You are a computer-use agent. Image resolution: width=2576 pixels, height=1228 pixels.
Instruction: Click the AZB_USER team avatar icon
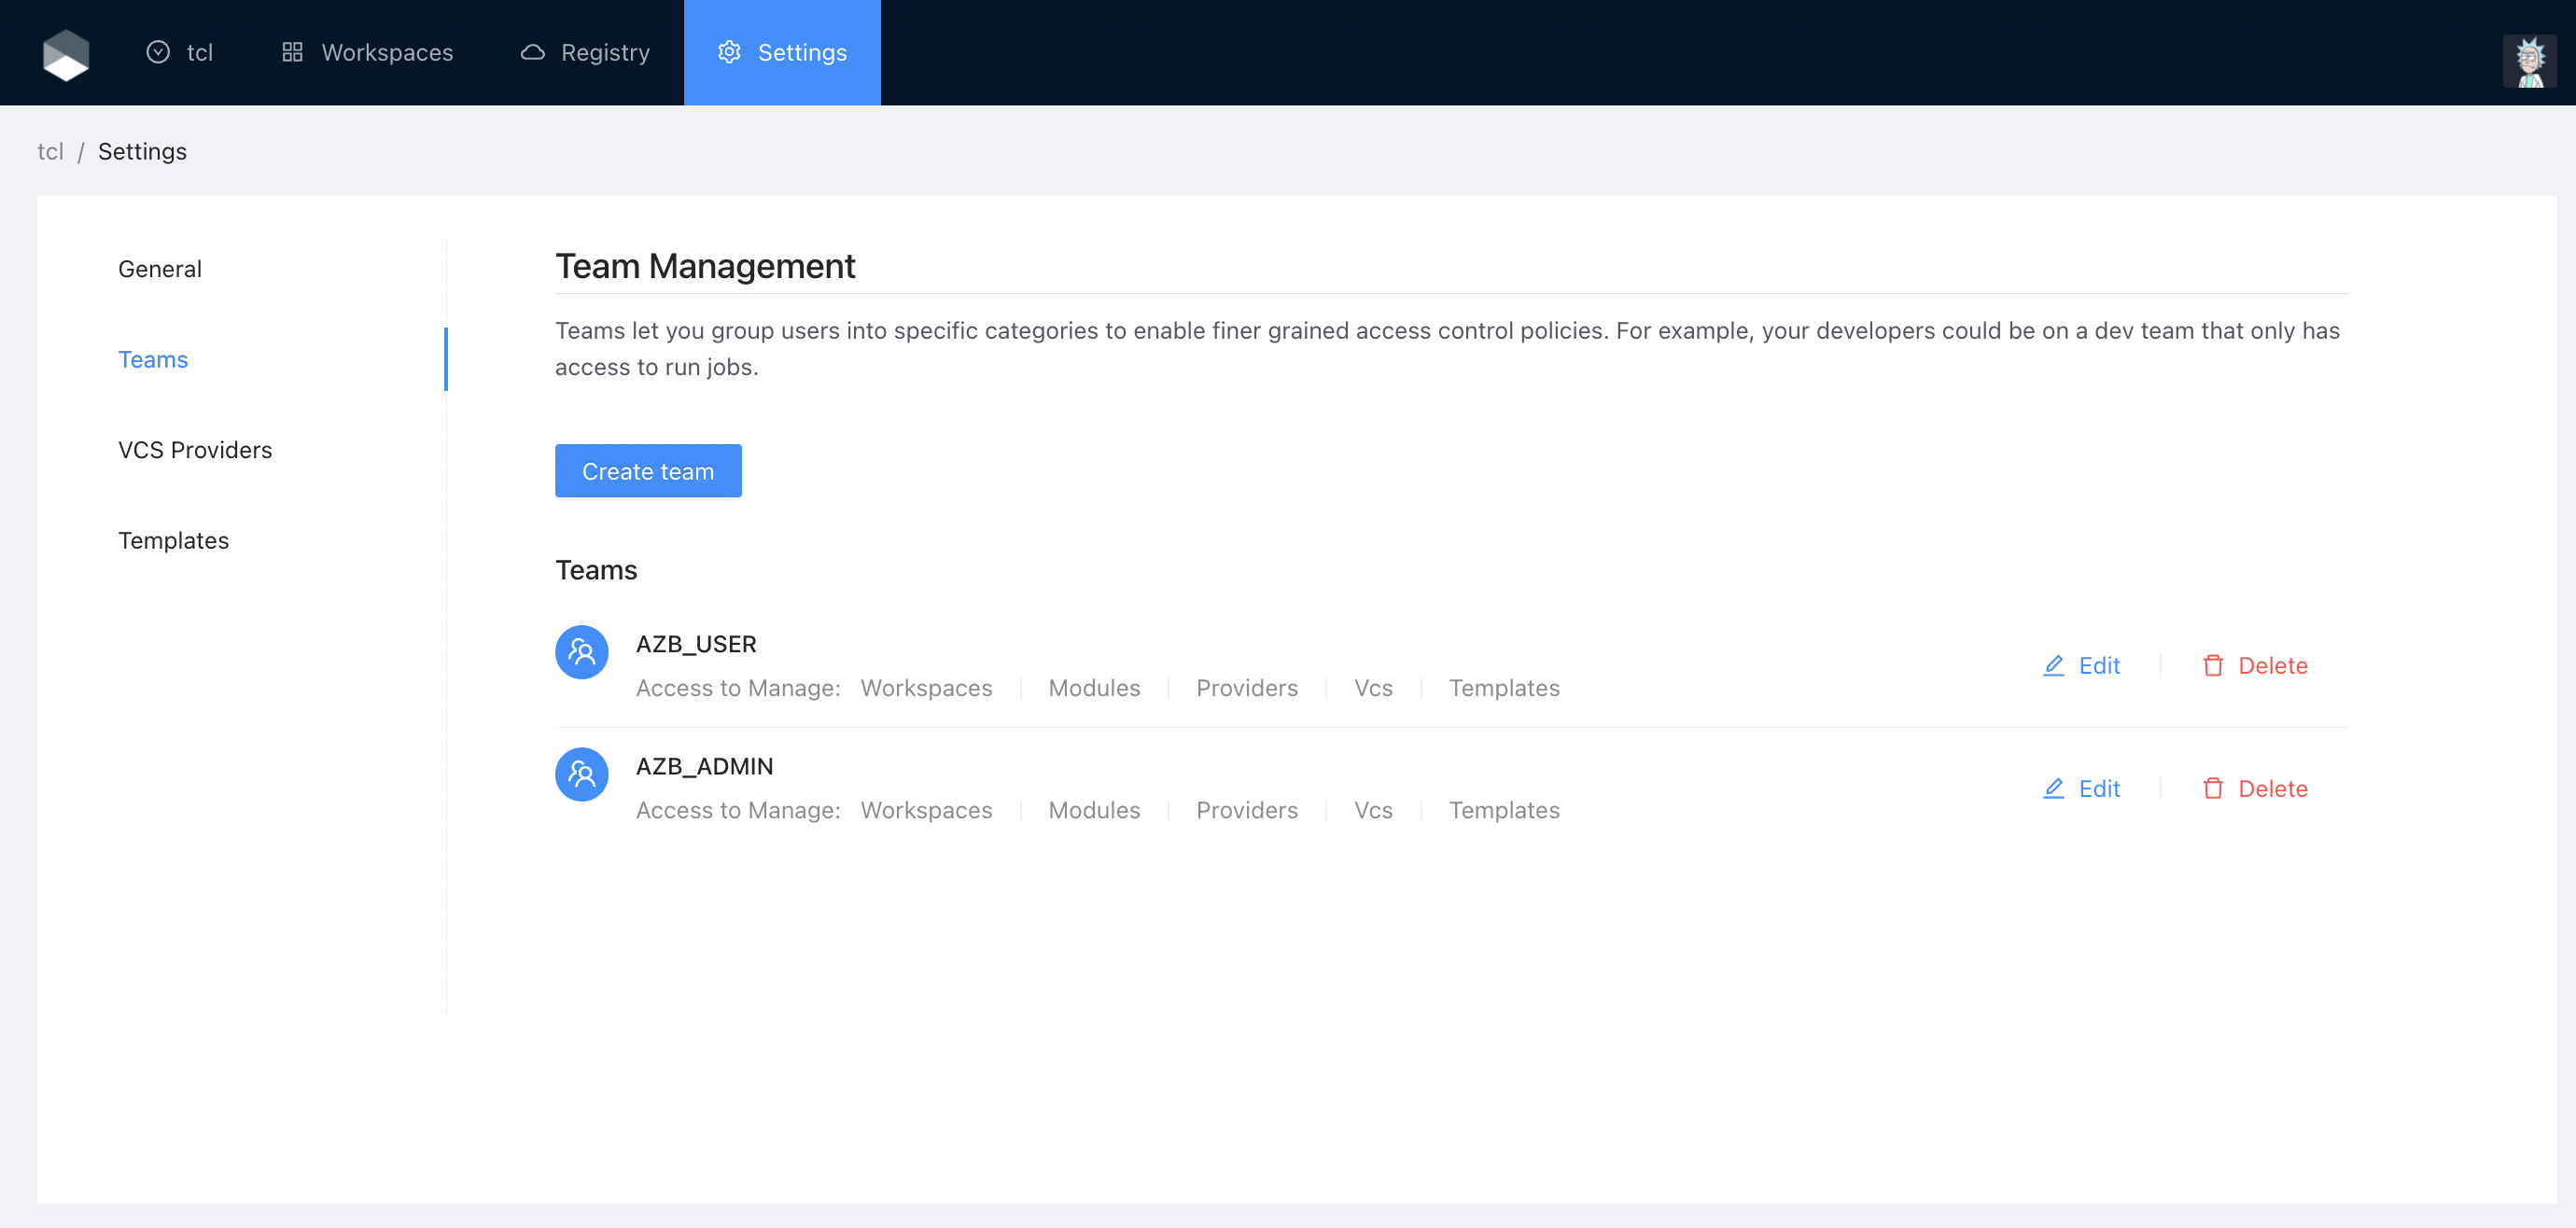582,652
